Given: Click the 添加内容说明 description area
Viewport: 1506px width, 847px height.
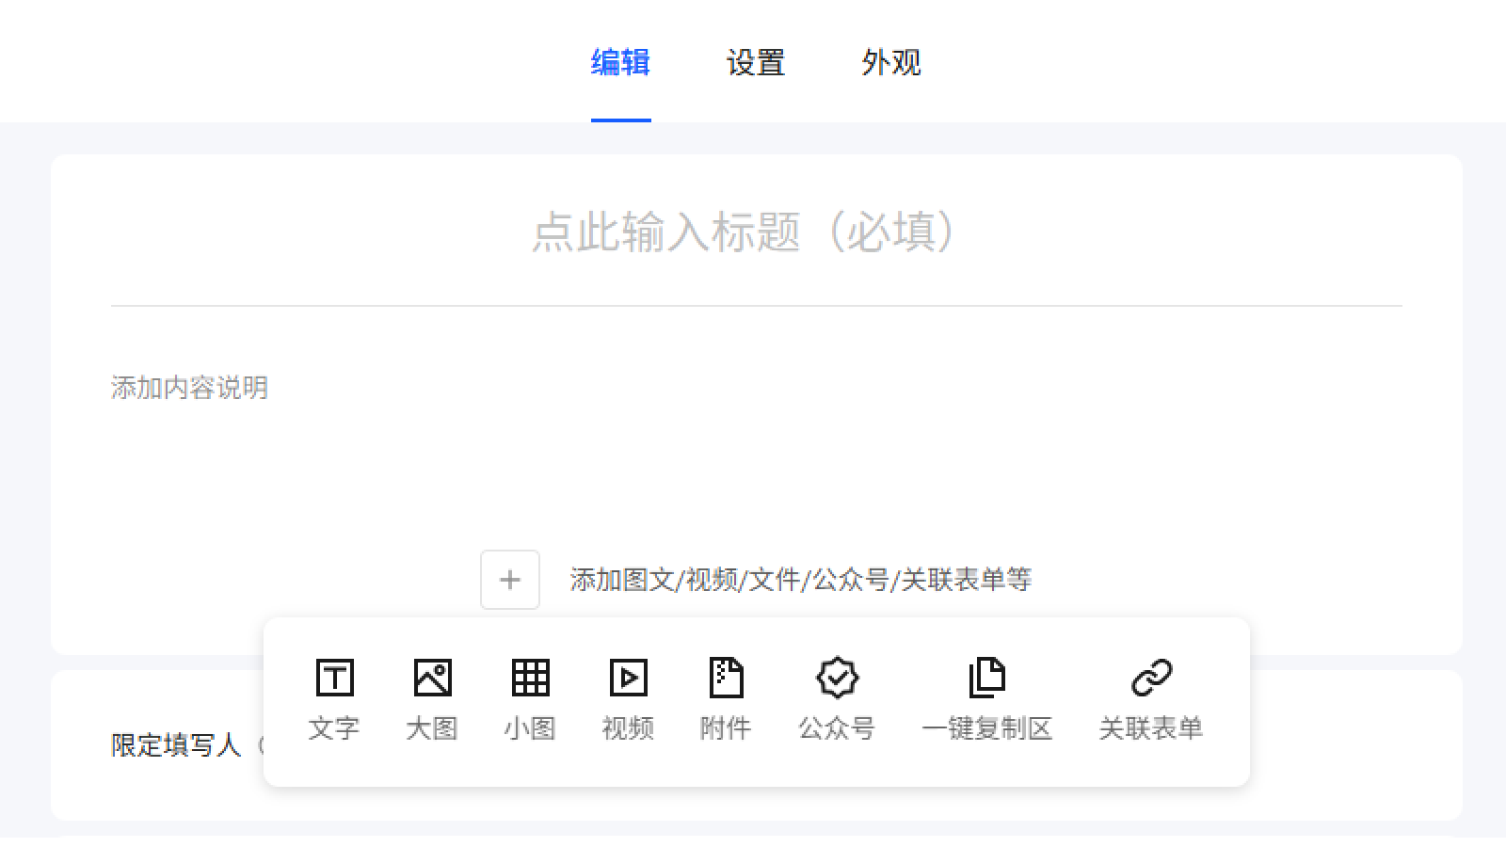Looking at the screenshot, I should tap(190, 387).
